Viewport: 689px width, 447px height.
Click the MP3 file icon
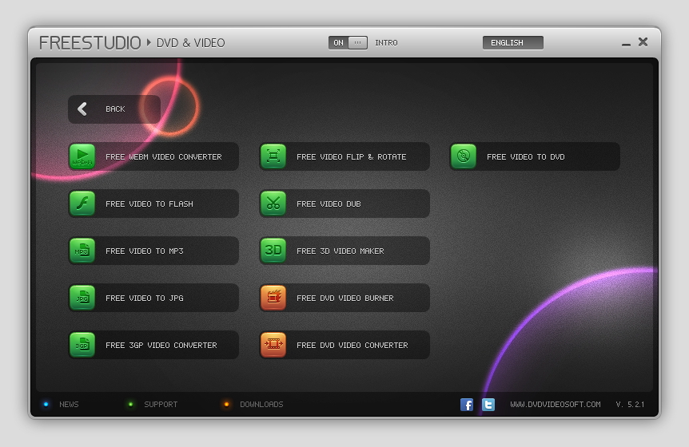tap(82, 251)
